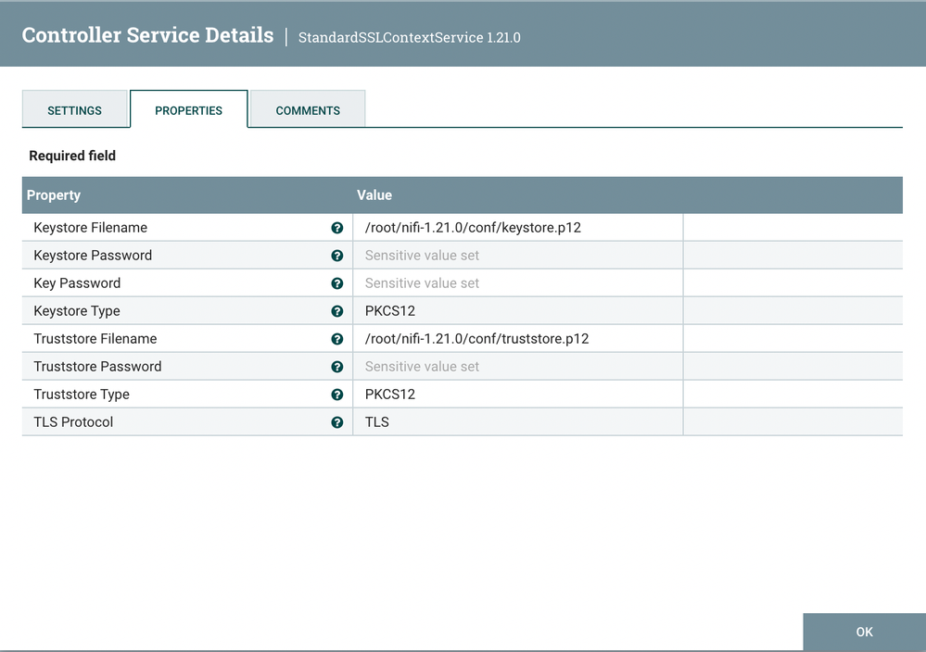Select the Properties tab

[189, 110]
